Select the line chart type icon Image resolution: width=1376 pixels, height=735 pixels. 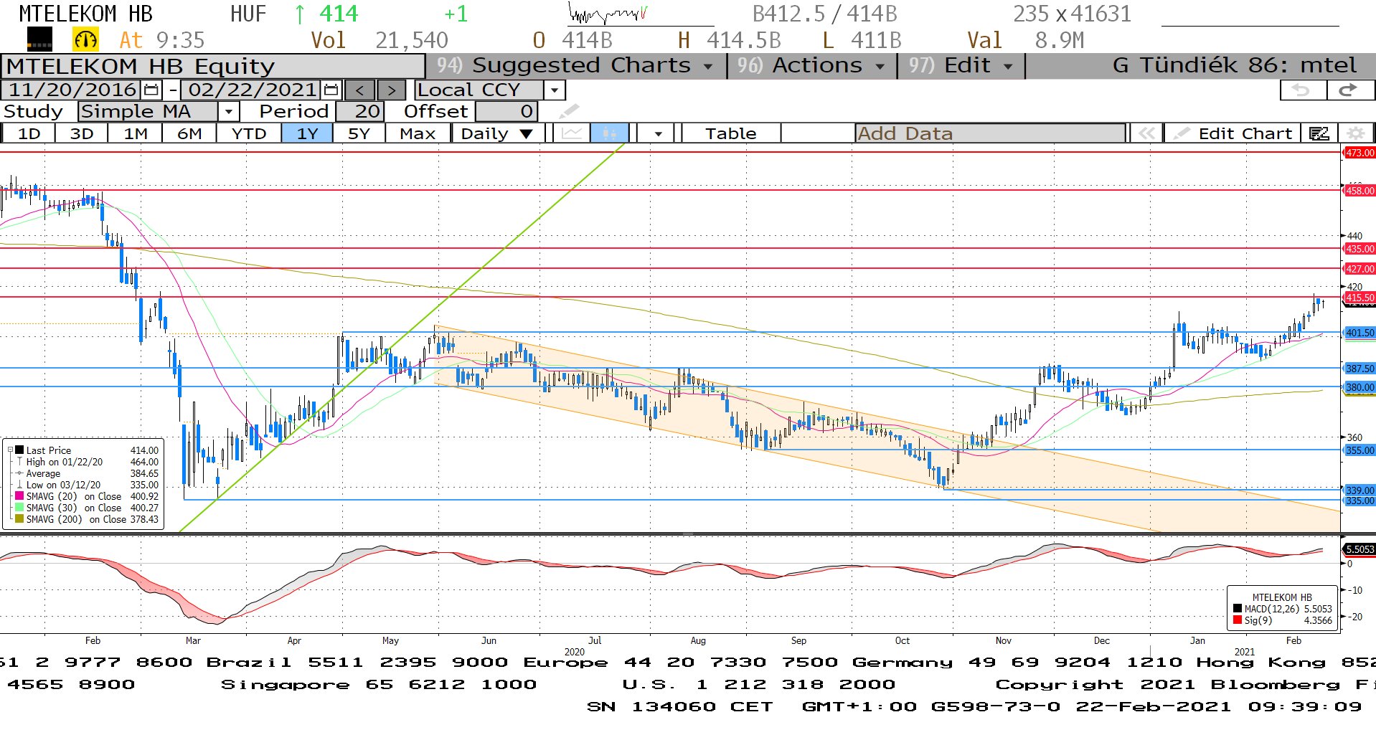(572, 133)
